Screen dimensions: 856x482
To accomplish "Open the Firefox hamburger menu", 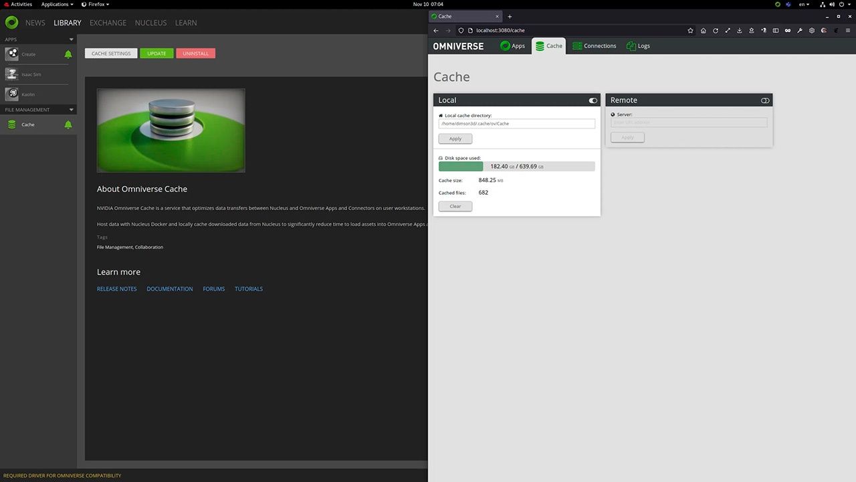I will pos(848,31).
